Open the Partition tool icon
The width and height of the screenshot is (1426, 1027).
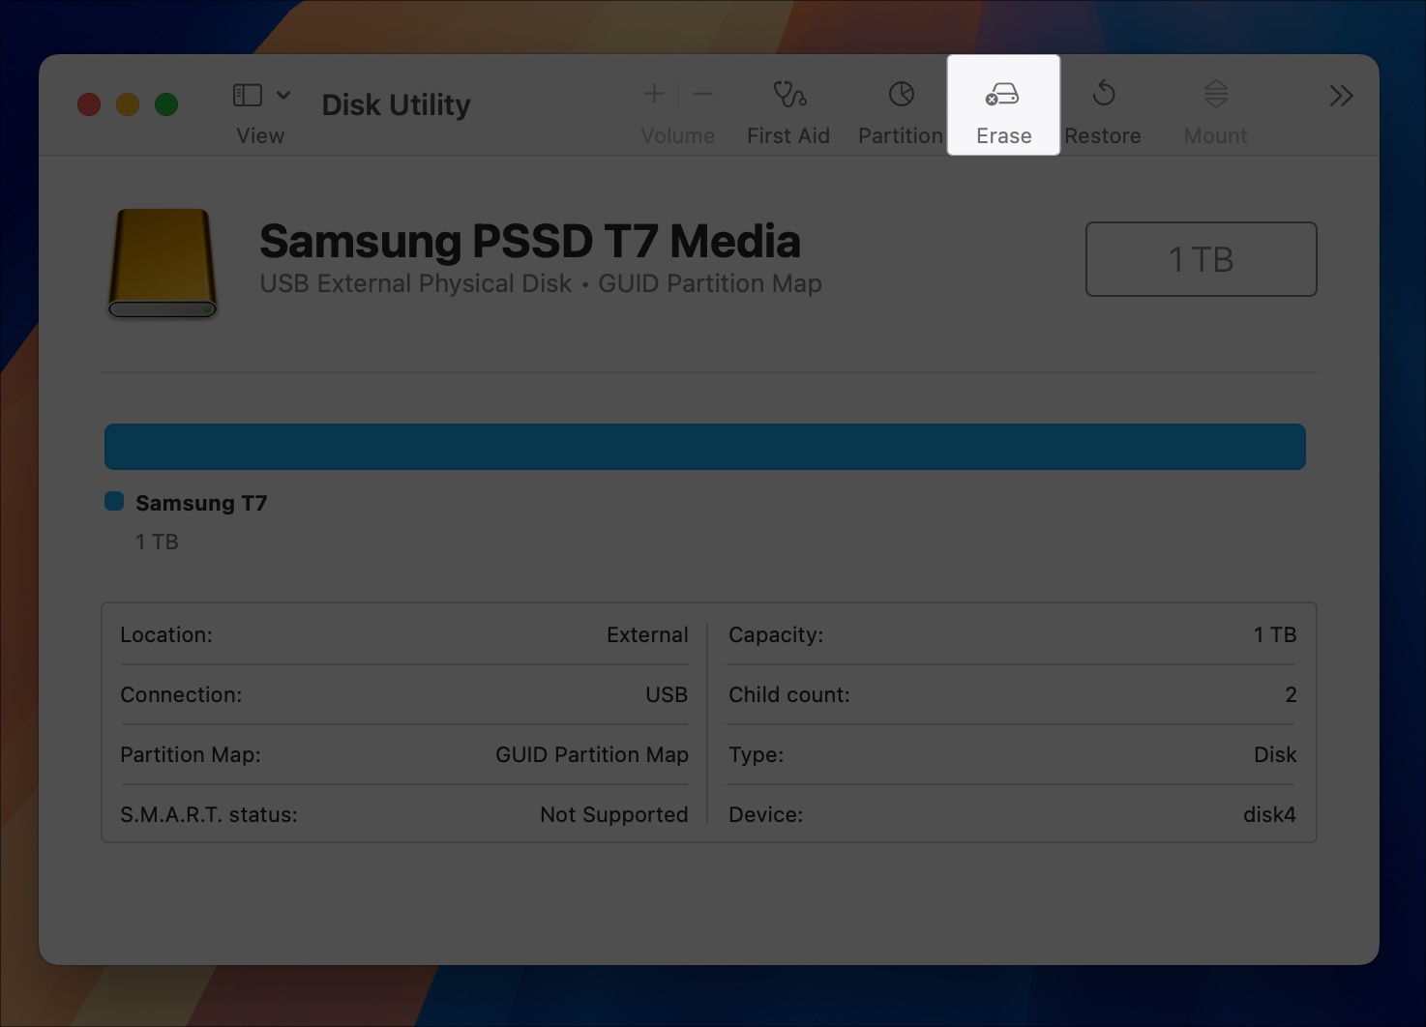click(900, 96)
